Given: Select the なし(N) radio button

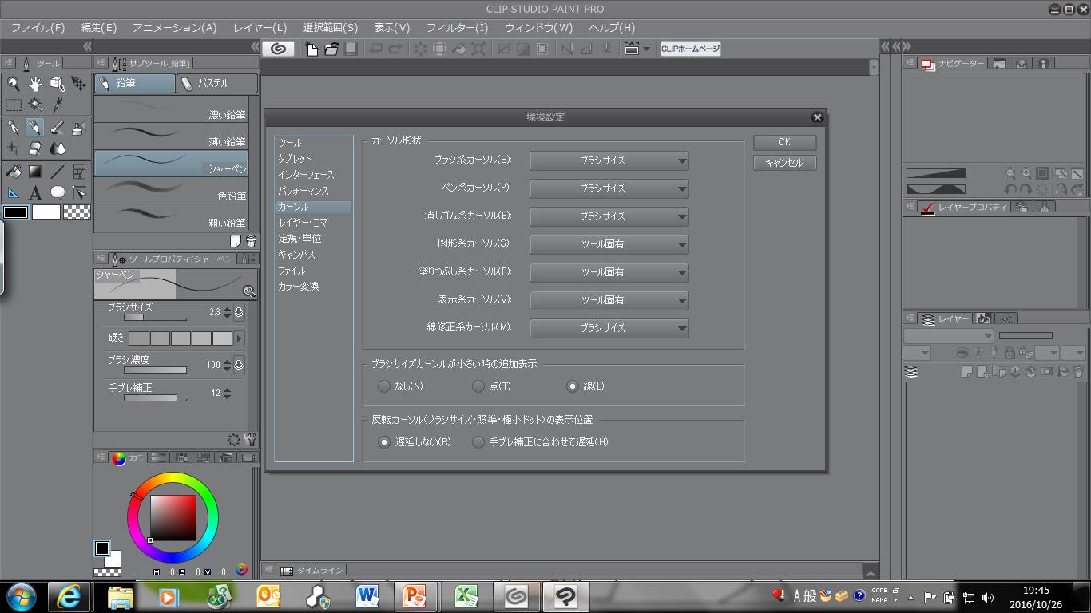Looking at the screenshot, I should (x=385, y=386).
